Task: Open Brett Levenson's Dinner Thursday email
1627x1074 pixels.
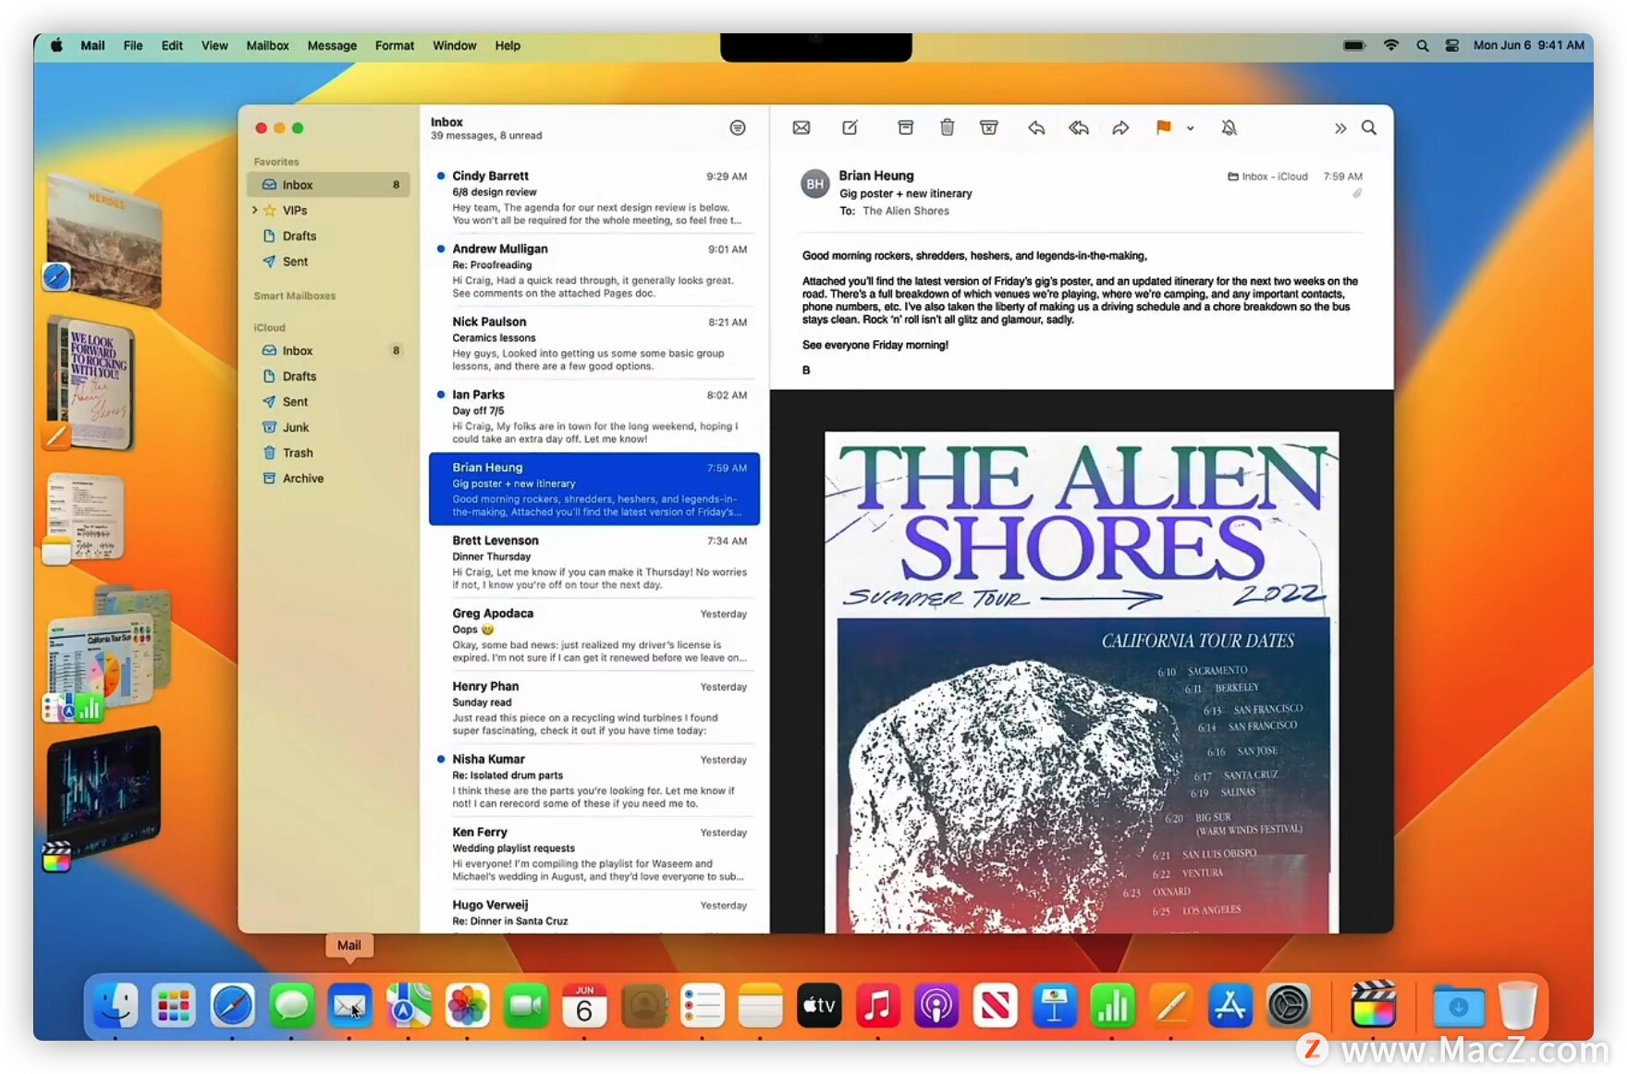Action: pyautogui.click(x=594, y=563)
